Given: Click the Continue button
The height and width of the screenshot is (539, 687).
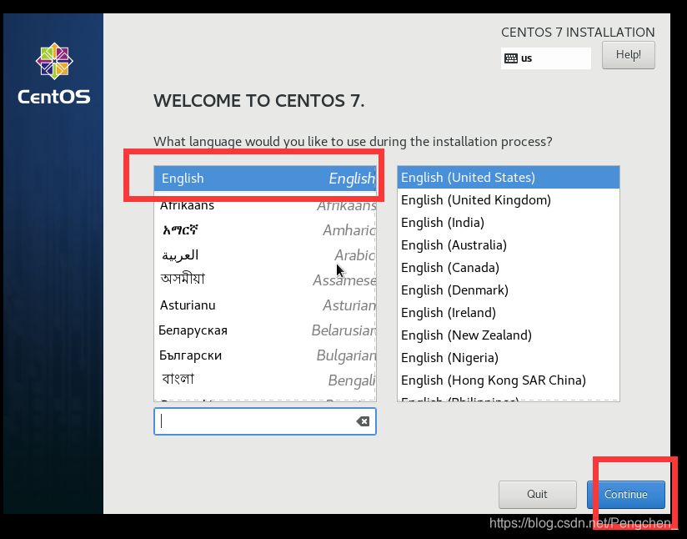Looking at the screenshot, I should click(625, 494).
